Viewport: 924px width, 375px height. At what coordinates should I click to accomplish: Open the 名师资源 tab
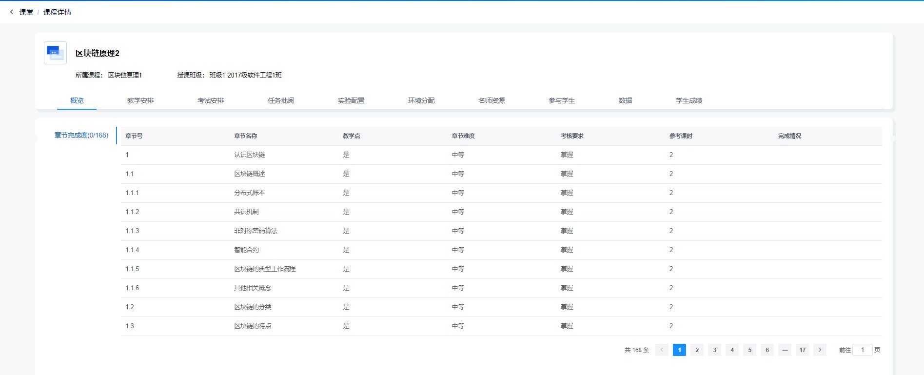tap(491, 100)
